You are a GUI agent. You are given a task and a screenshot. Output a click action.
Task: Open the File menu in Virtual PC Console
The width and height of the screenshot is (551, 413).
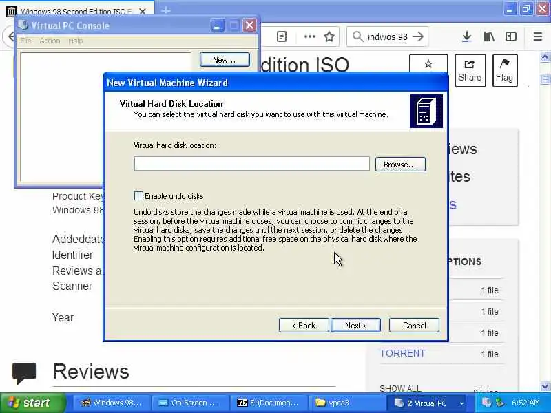[x=25, y=41]
